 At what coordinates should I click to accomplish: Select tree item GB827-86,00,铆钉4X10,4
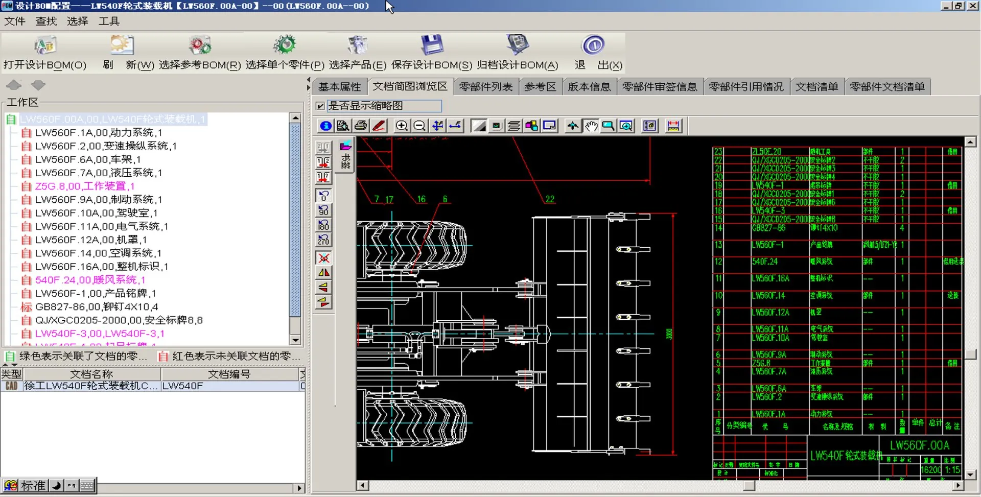(97, 306)
